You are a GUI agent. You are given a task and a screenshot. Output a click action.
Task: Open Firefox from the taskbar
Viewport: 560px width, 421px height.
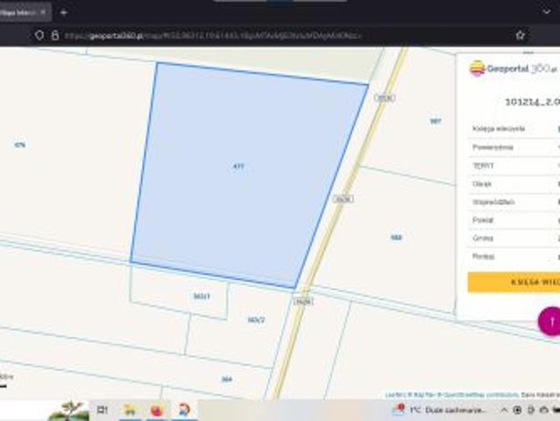(157, 410)
